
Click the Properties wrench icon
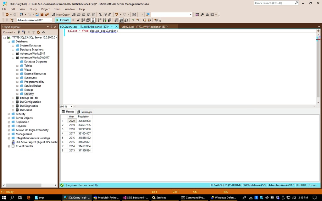[x=202, y=14]
